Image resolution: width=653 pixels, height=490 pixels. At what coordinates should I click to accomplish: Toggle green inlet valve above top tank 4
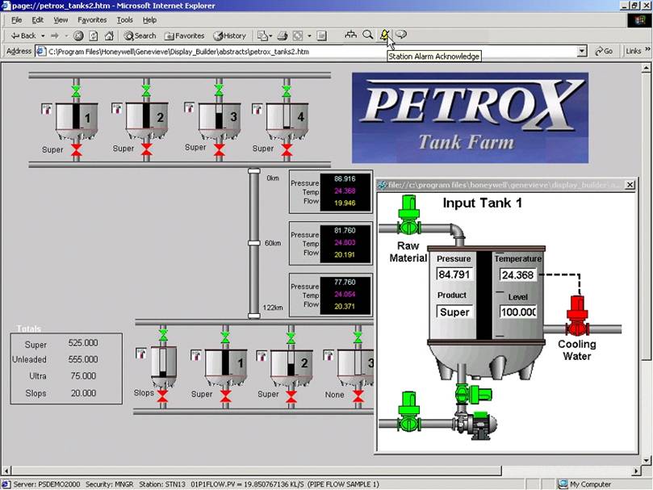(287, 91)
